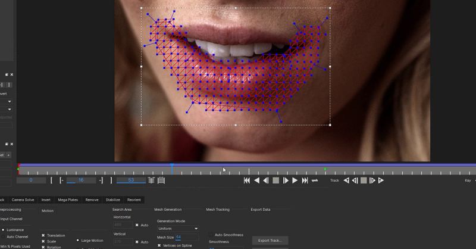Viewport: 476px width, 249px height.
Task: Click the Stop playback button
Action: coord(275,180)
